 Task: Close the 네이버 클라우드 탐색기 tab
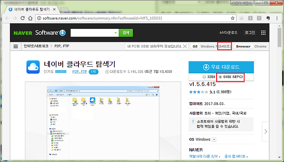[x=54, y=9]
